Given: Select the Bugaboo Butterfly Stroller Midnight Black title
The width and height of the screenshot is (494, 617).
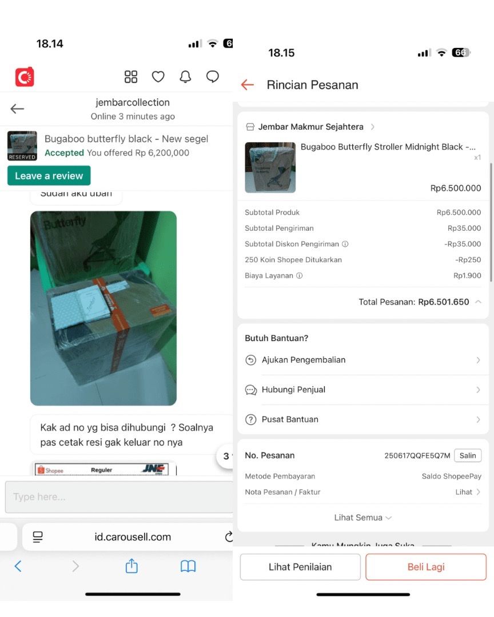Looking at the screenshot, I should pos(388,147).
